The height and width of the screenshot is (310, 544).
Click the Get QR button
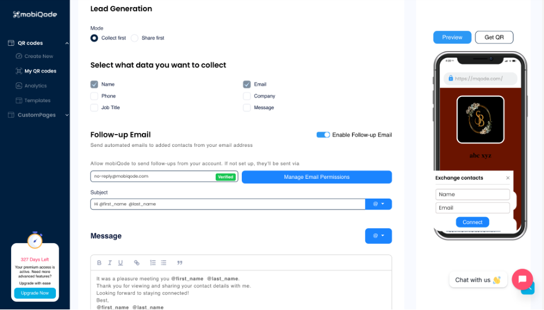point(494,37)
